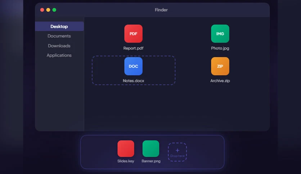301x174 pixels.
Task: Select the red PDF file icon
Action: pos(133,34)
